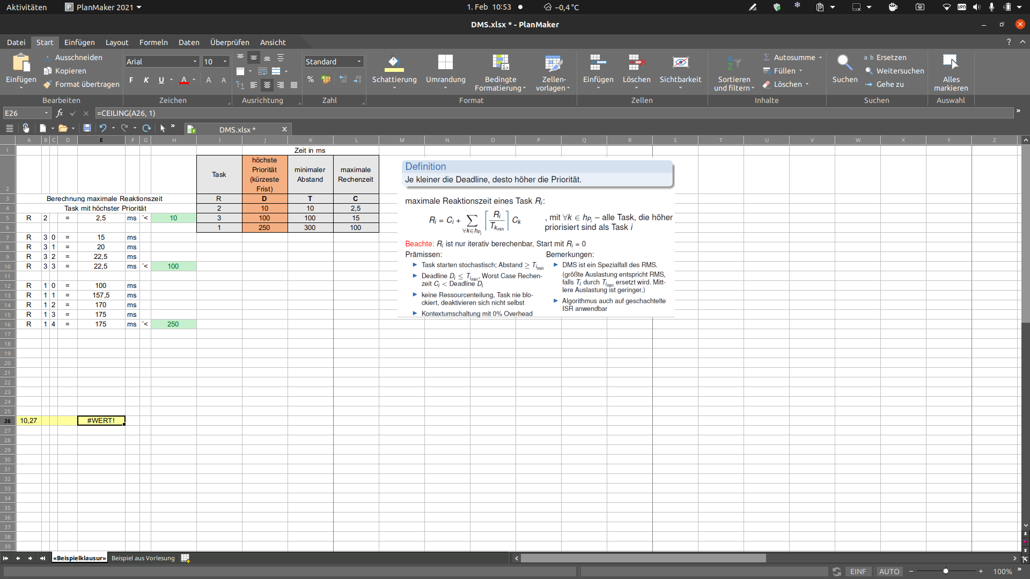Click the Undo arrow icon in toolbar
This screenshot has height=579, width=1030.
click(x=102, y=129)
